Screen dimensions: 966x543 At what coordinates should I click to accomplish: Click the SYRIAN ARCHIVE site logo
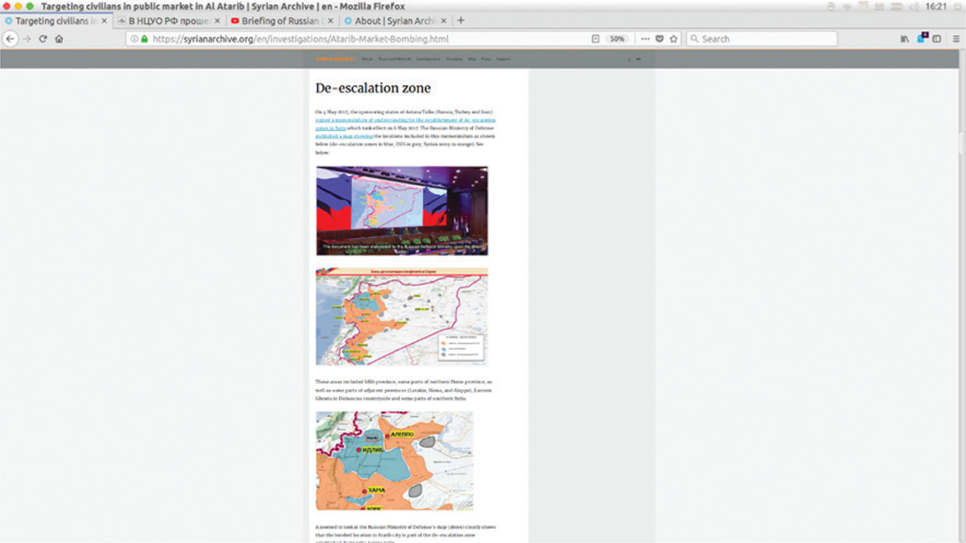[x=335, y=59]
